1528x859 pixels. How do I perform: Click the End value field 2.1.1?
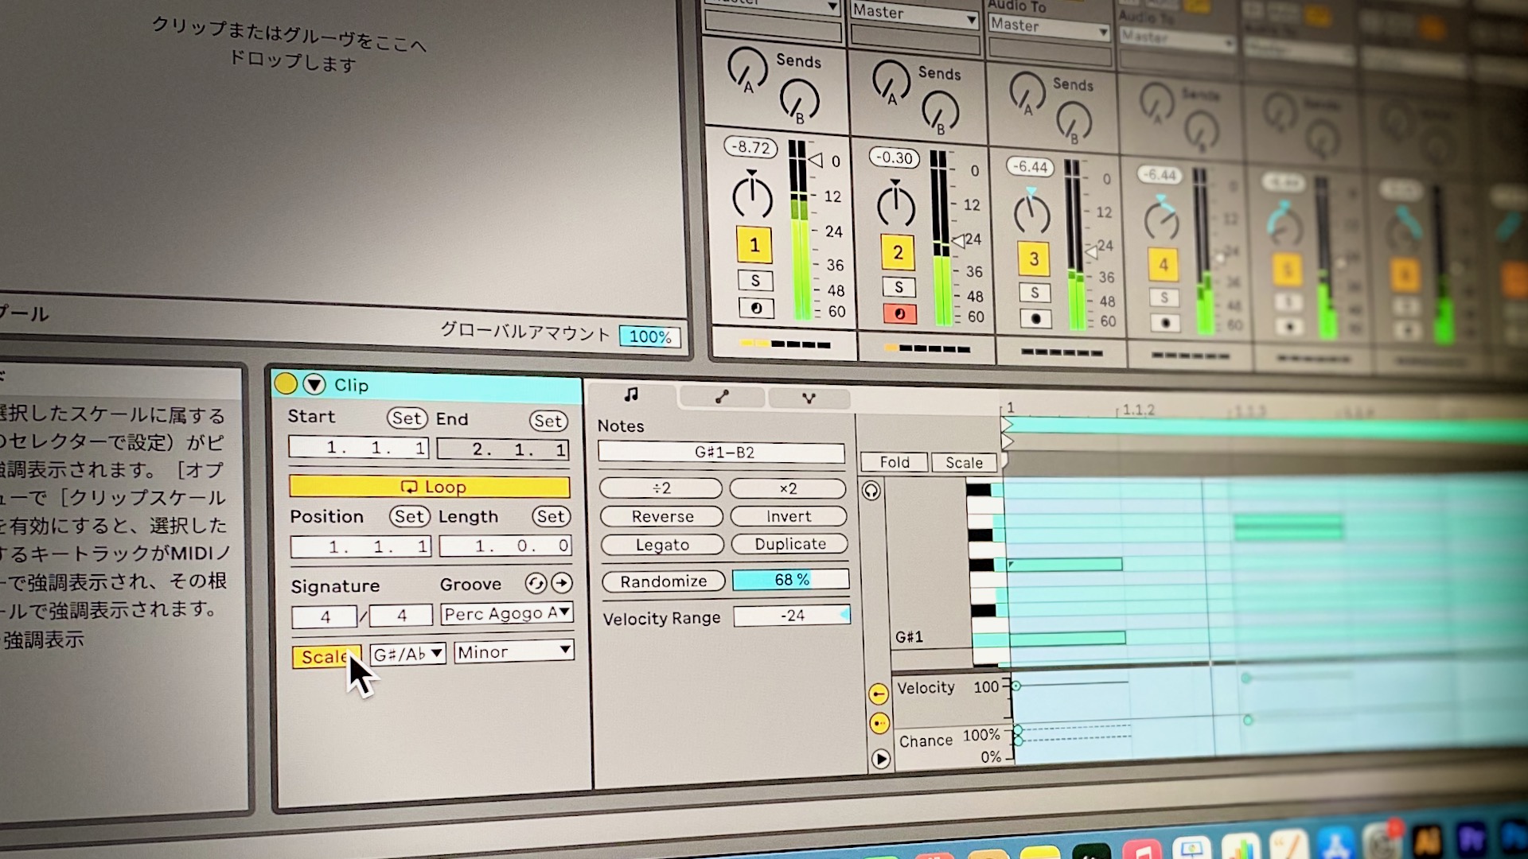click(503, 449)
